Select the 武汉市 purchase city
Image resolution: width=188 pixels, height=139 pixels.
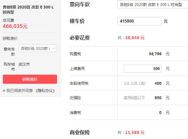[24, 64]
